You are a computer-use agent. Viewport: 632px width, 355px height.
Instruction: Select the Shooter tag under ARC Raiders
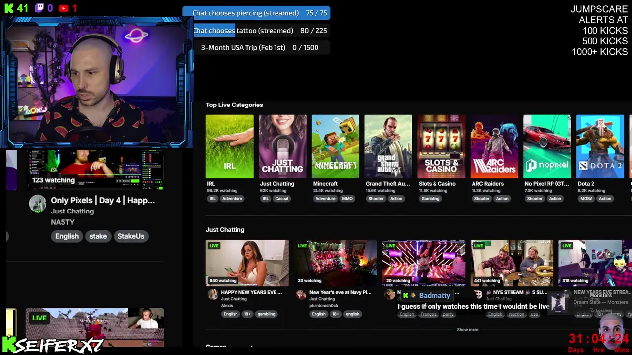(x=482, y=199)
